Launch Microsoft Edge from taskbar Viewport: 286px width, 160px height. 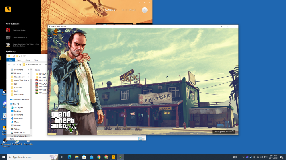pos(69,157)
